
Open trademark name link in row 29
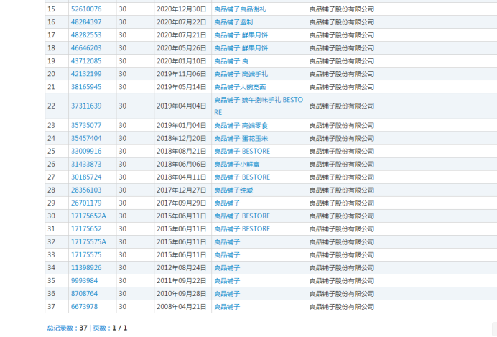tap(227, 203)
